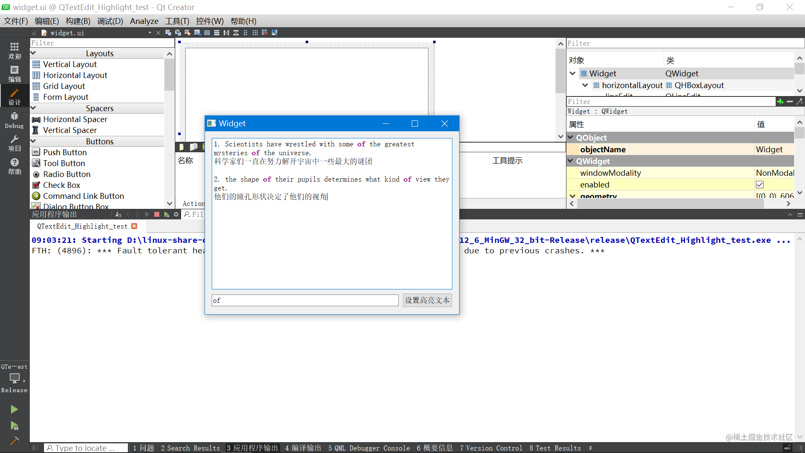Click the lay out in grid icon
805x453 pixels.
coord(255,33)
